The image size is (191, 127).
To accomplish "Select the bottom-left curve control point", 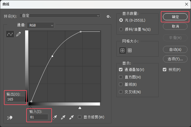I will (32, 101).
